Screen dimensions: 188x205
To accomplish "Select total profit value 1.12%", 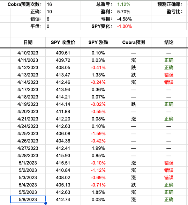I will [134, 4].
